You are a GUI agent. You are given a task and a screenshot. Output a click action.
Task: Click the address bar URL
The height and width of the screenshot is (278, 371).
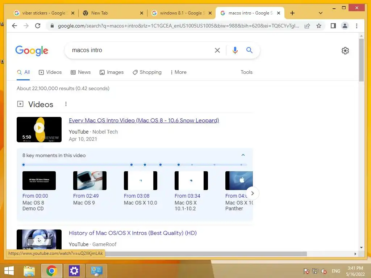coord(178,26)
